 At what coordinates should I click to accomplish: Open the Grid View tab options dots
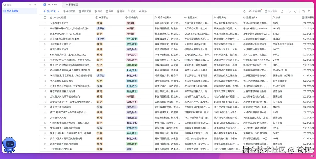[x=59, y=4]
